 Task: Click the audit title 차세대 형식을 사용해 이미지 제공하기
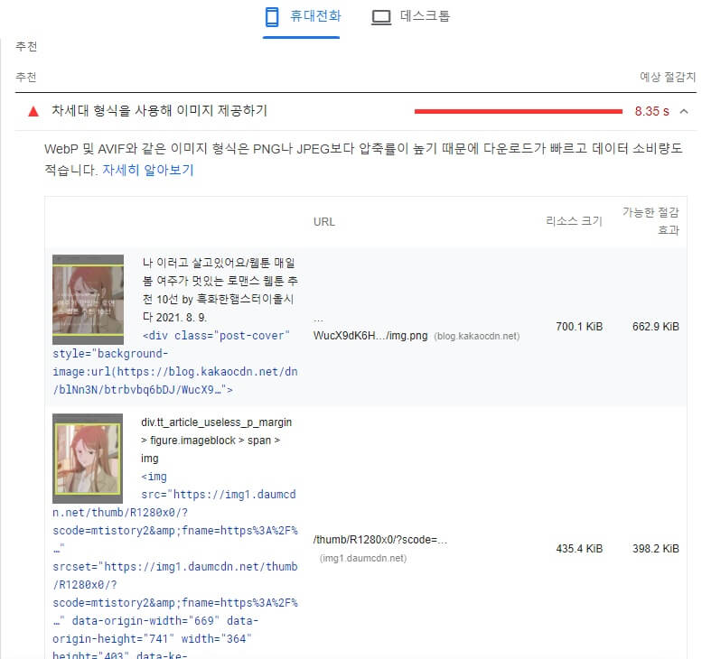point(159,110)
